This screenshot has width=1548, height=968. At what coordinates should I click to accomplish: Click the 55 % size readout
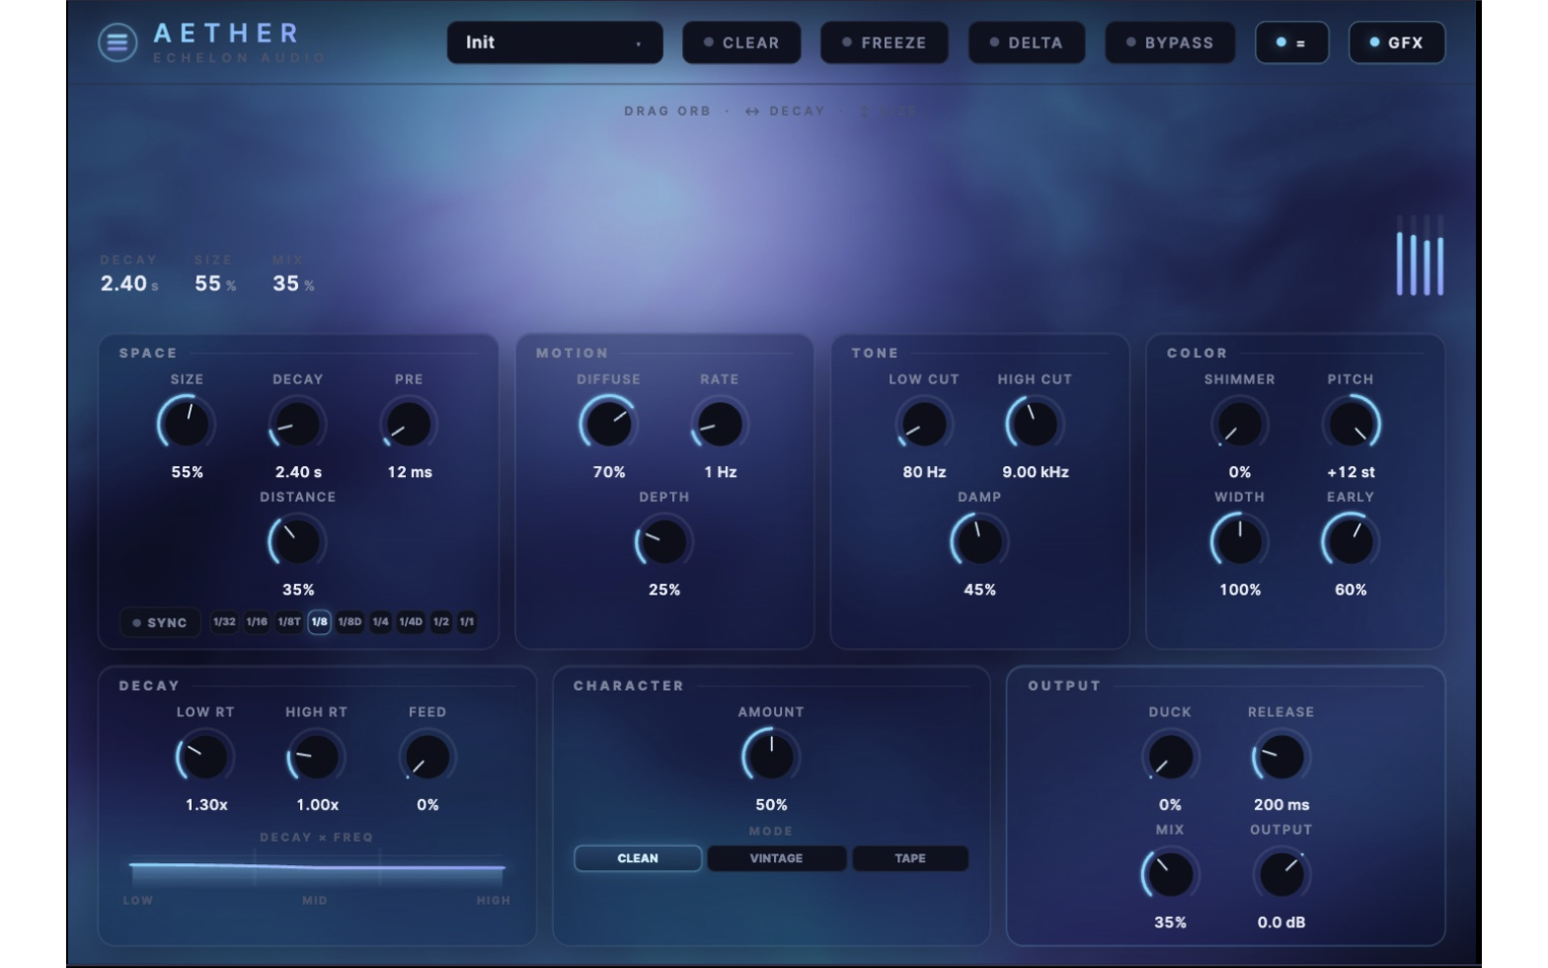coord(215,283)
